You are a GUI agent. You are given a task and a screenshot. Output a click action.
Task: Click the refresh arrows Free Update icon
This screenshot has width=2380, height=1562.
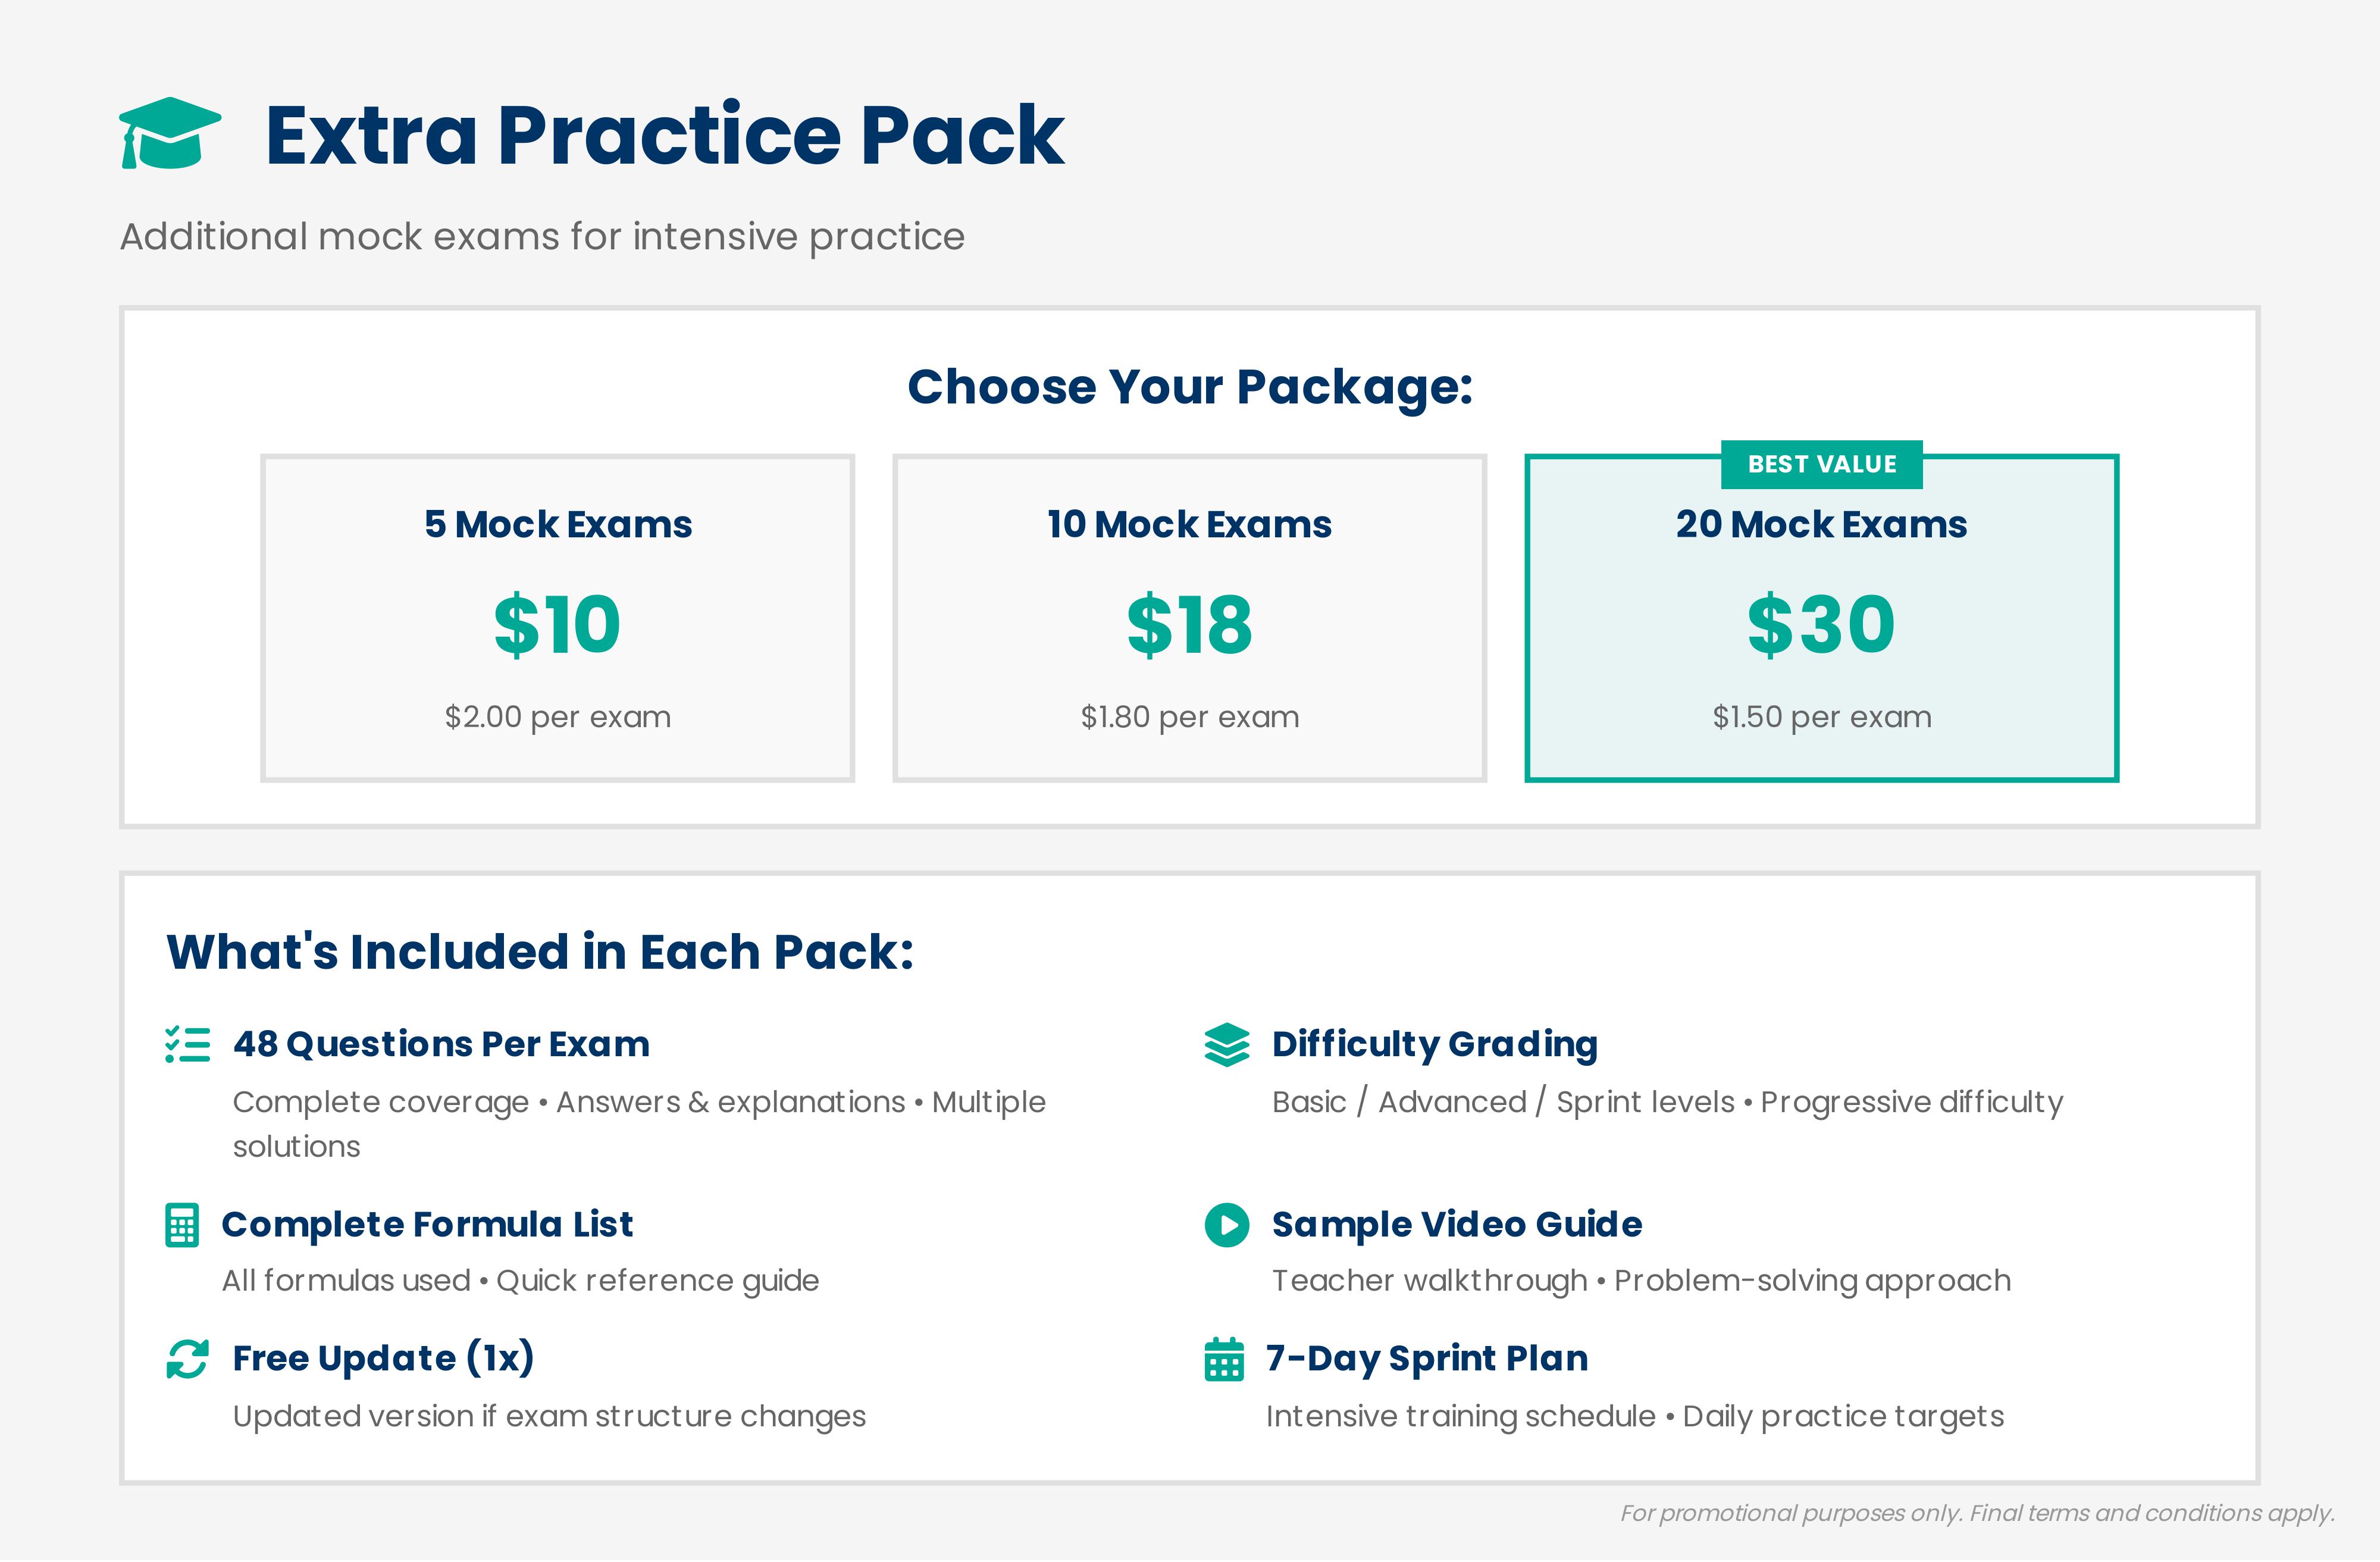[188, 1359]
